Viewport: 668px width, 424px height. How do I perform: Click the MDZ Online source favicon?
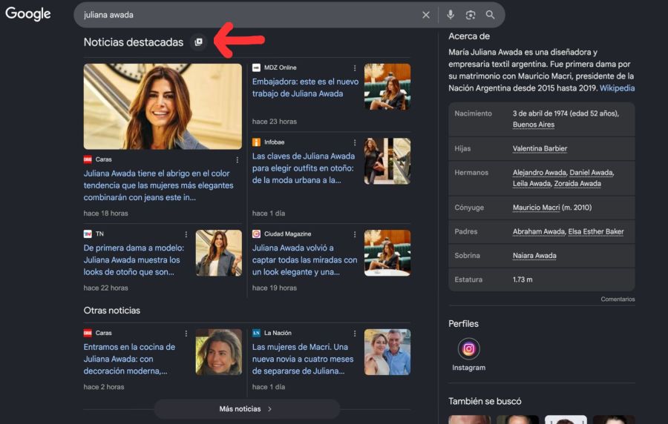point(256,67)
